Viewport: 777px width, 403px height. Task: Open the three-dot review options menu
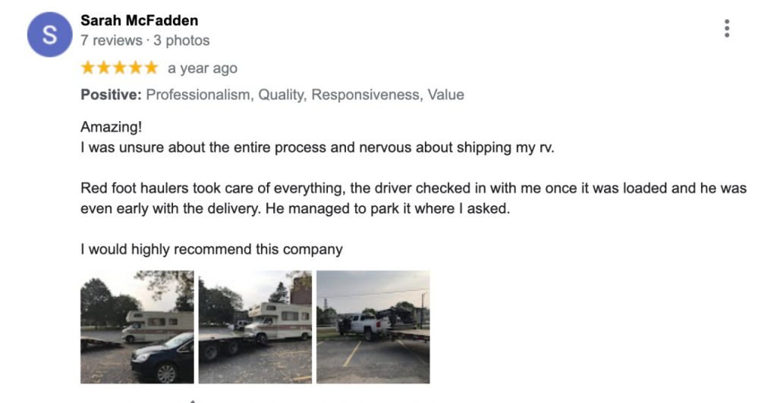tap(727, 29)
